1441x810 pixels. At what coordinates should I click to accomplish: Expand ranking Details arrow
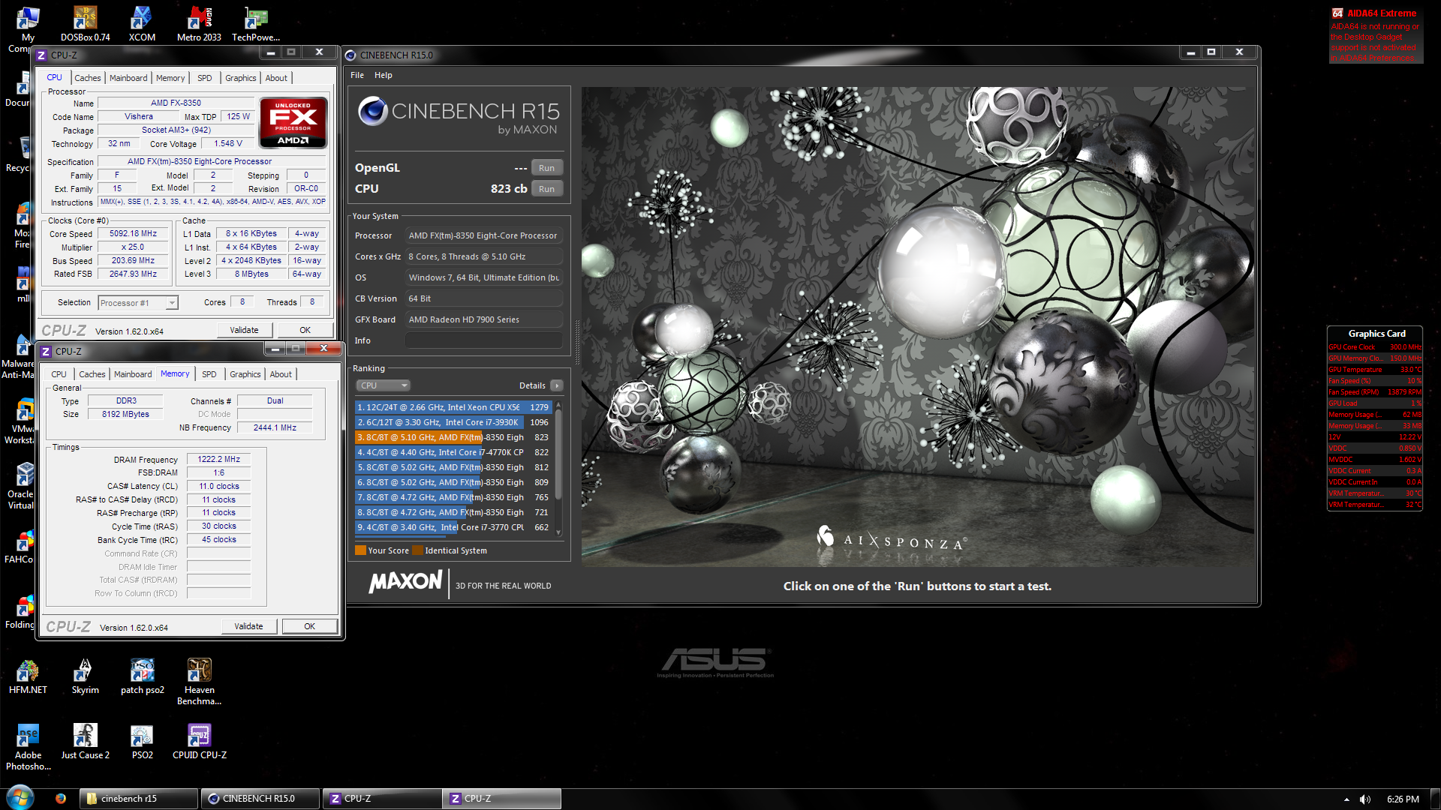coord(557,385)
